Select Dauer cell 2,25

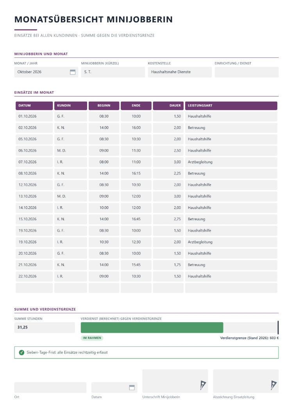(168, 173)
